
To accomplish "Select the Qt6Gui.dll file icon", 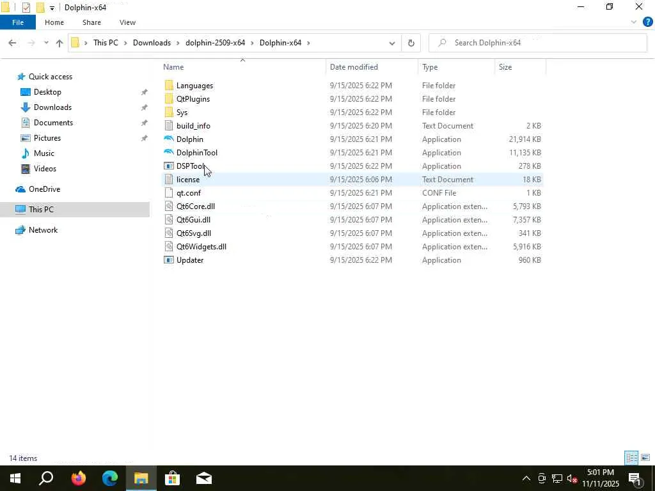I will 169,220.
